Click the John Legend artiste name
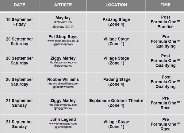 coord(63,119)
